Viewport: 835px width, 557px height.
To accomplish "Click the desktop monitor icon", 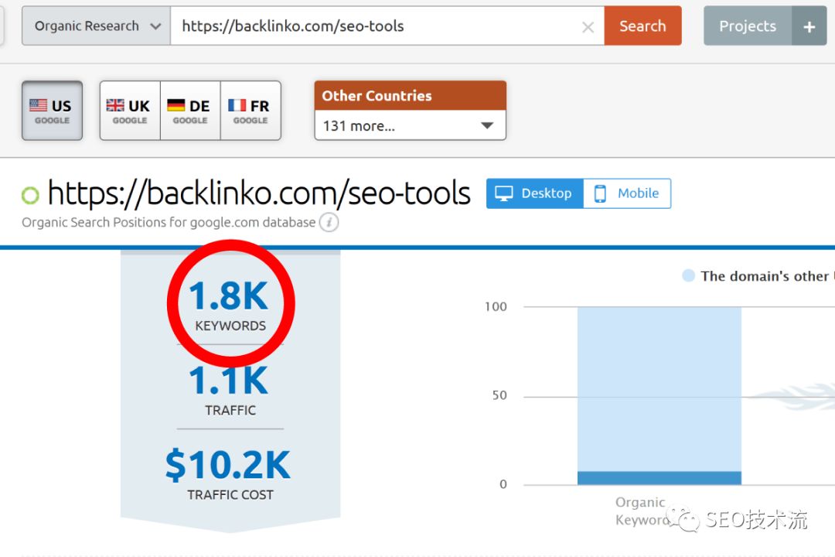I will 504,193.
